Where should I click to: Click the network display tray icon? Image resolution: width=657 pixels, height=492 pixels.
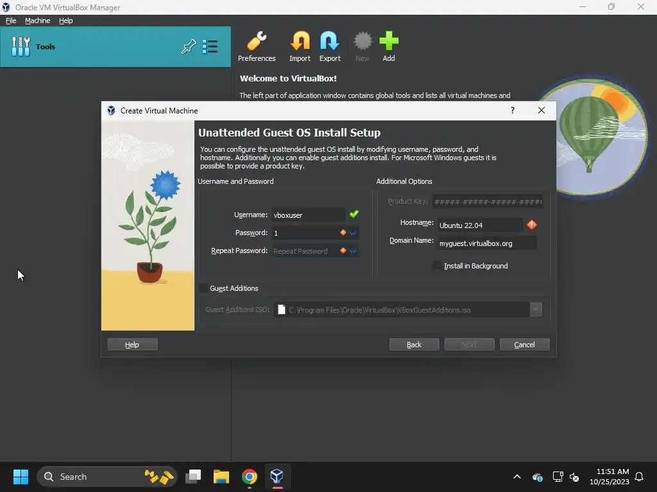(x=558, y=477)
